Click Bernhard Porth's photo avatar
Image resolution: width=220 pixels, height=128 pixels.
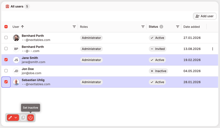[x=16, y=38]
